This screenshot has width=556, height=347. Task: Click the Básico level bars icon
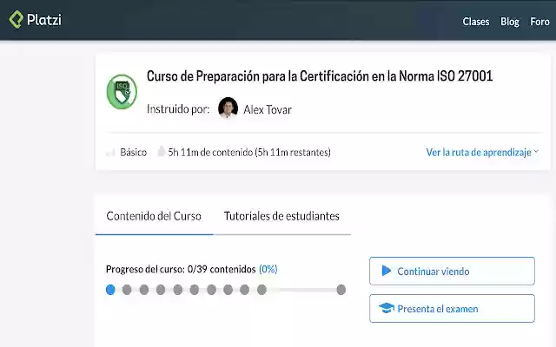click(110, 153)
